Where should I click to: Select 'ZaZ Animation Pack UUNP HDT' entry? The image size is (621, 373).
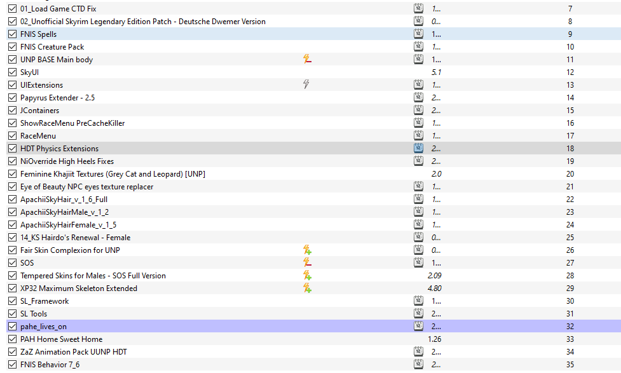tap(74, 351)
